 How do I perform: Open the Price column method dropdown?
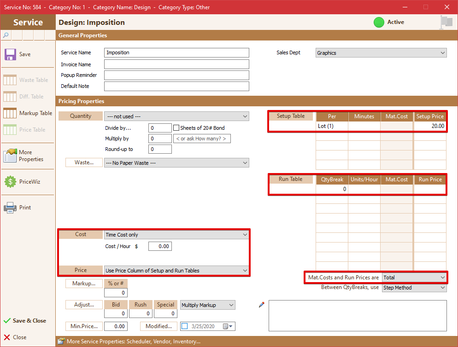[x=176, y=271]
